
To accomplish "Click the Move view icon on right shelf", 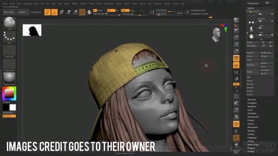I will point(236,103).
